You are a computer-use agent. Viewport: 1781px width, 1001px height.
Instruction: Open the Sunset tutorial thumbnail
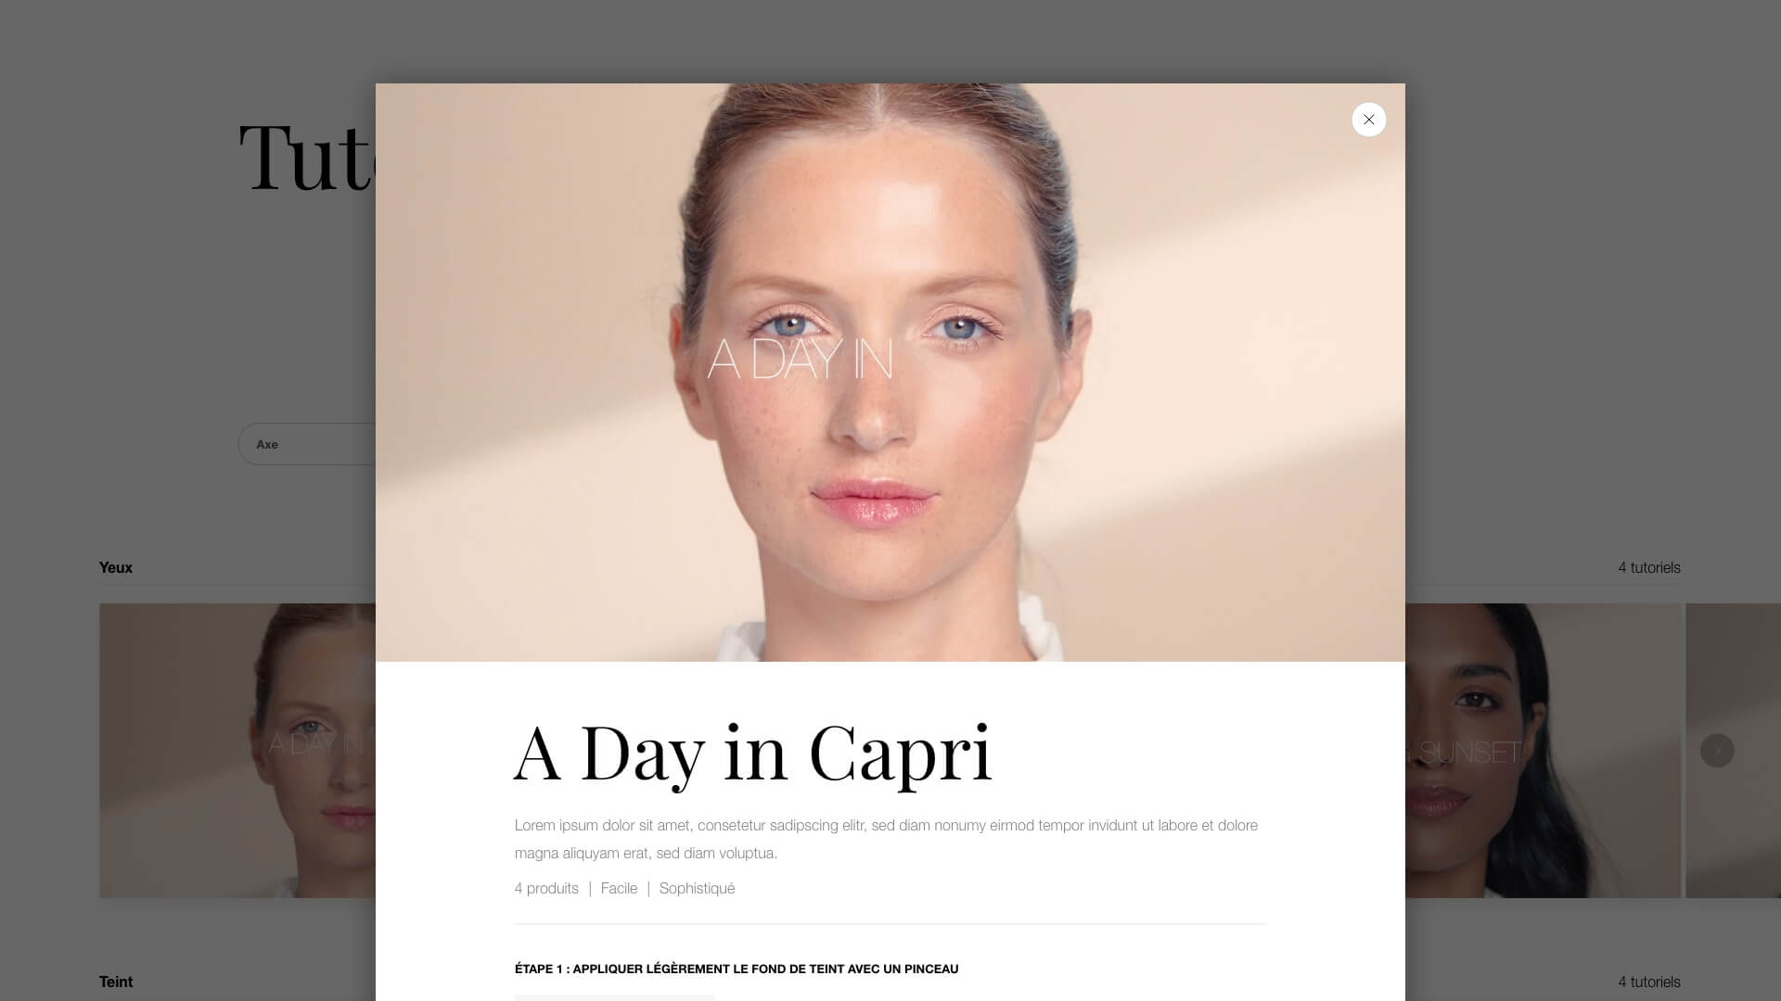(x=1543, y=751)
